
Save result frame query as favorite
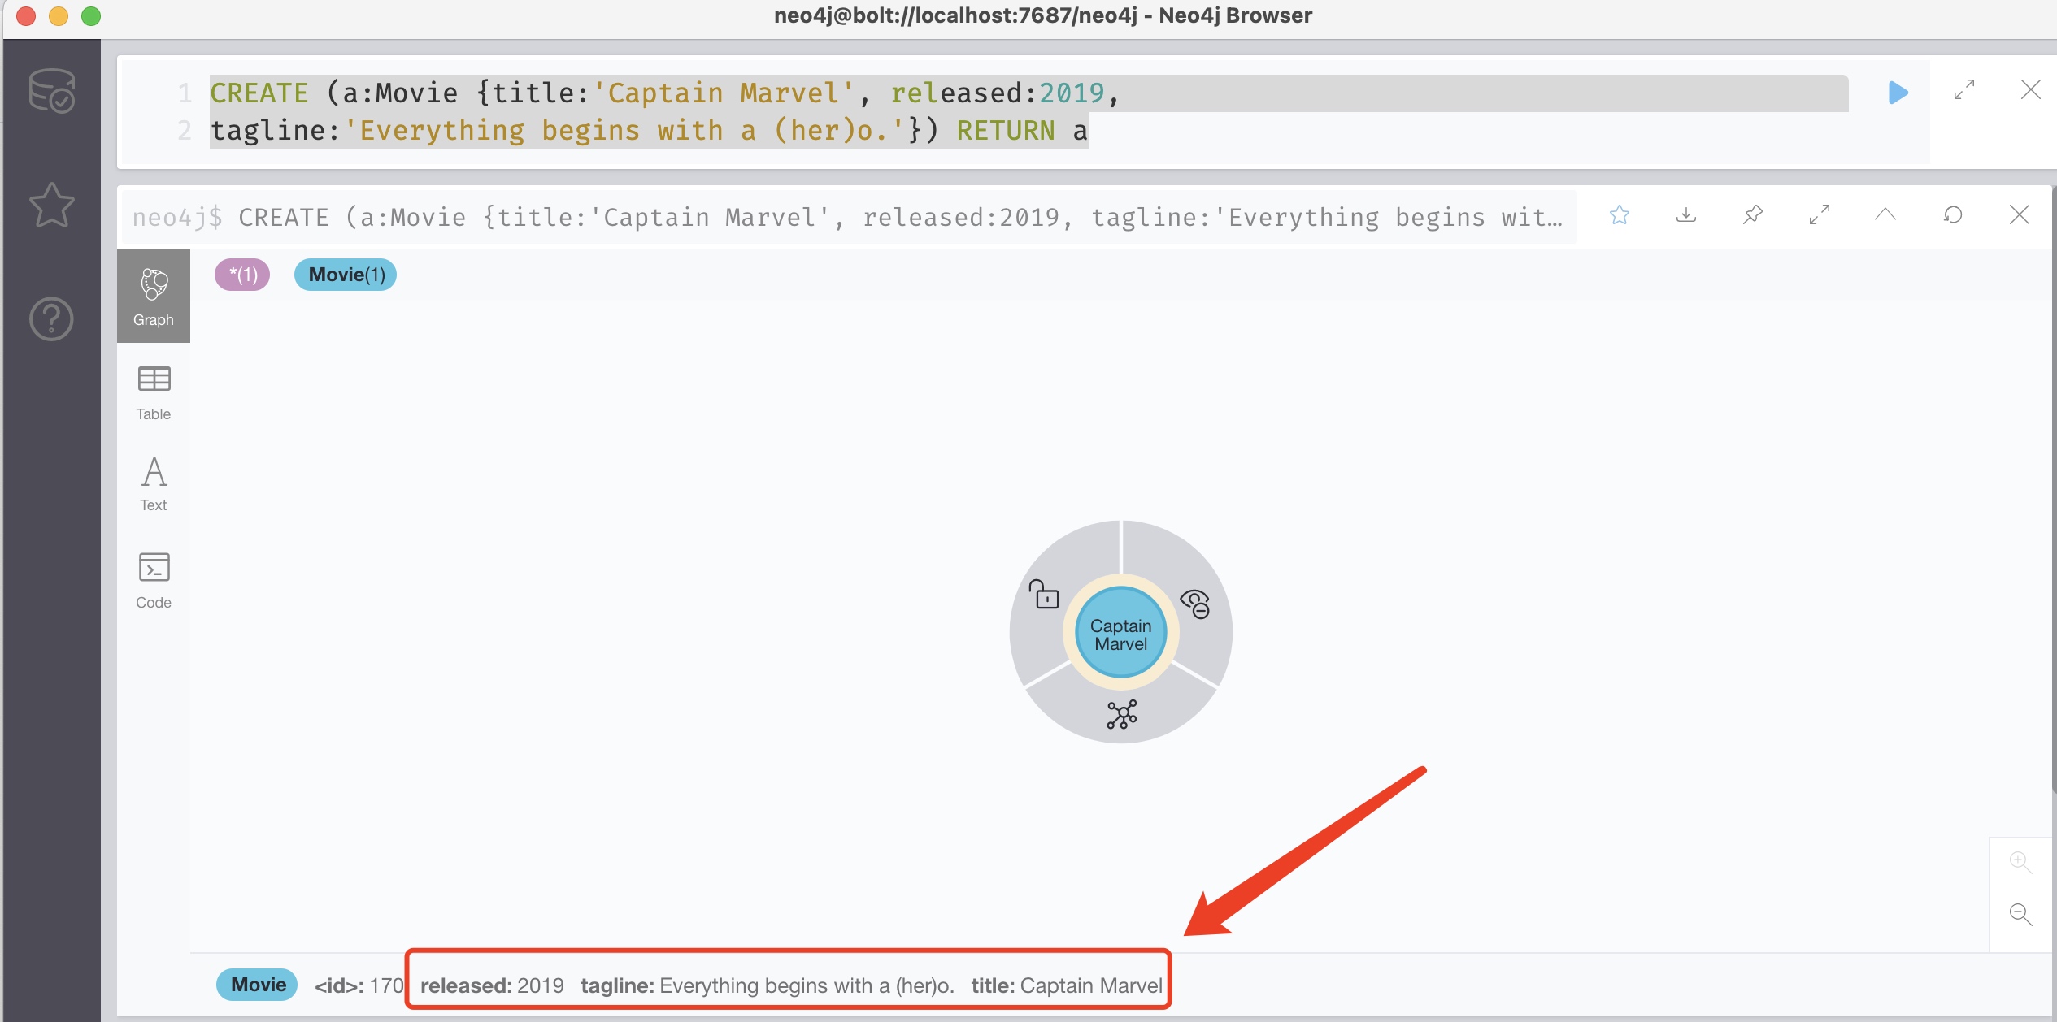(x=1619, y=215)
